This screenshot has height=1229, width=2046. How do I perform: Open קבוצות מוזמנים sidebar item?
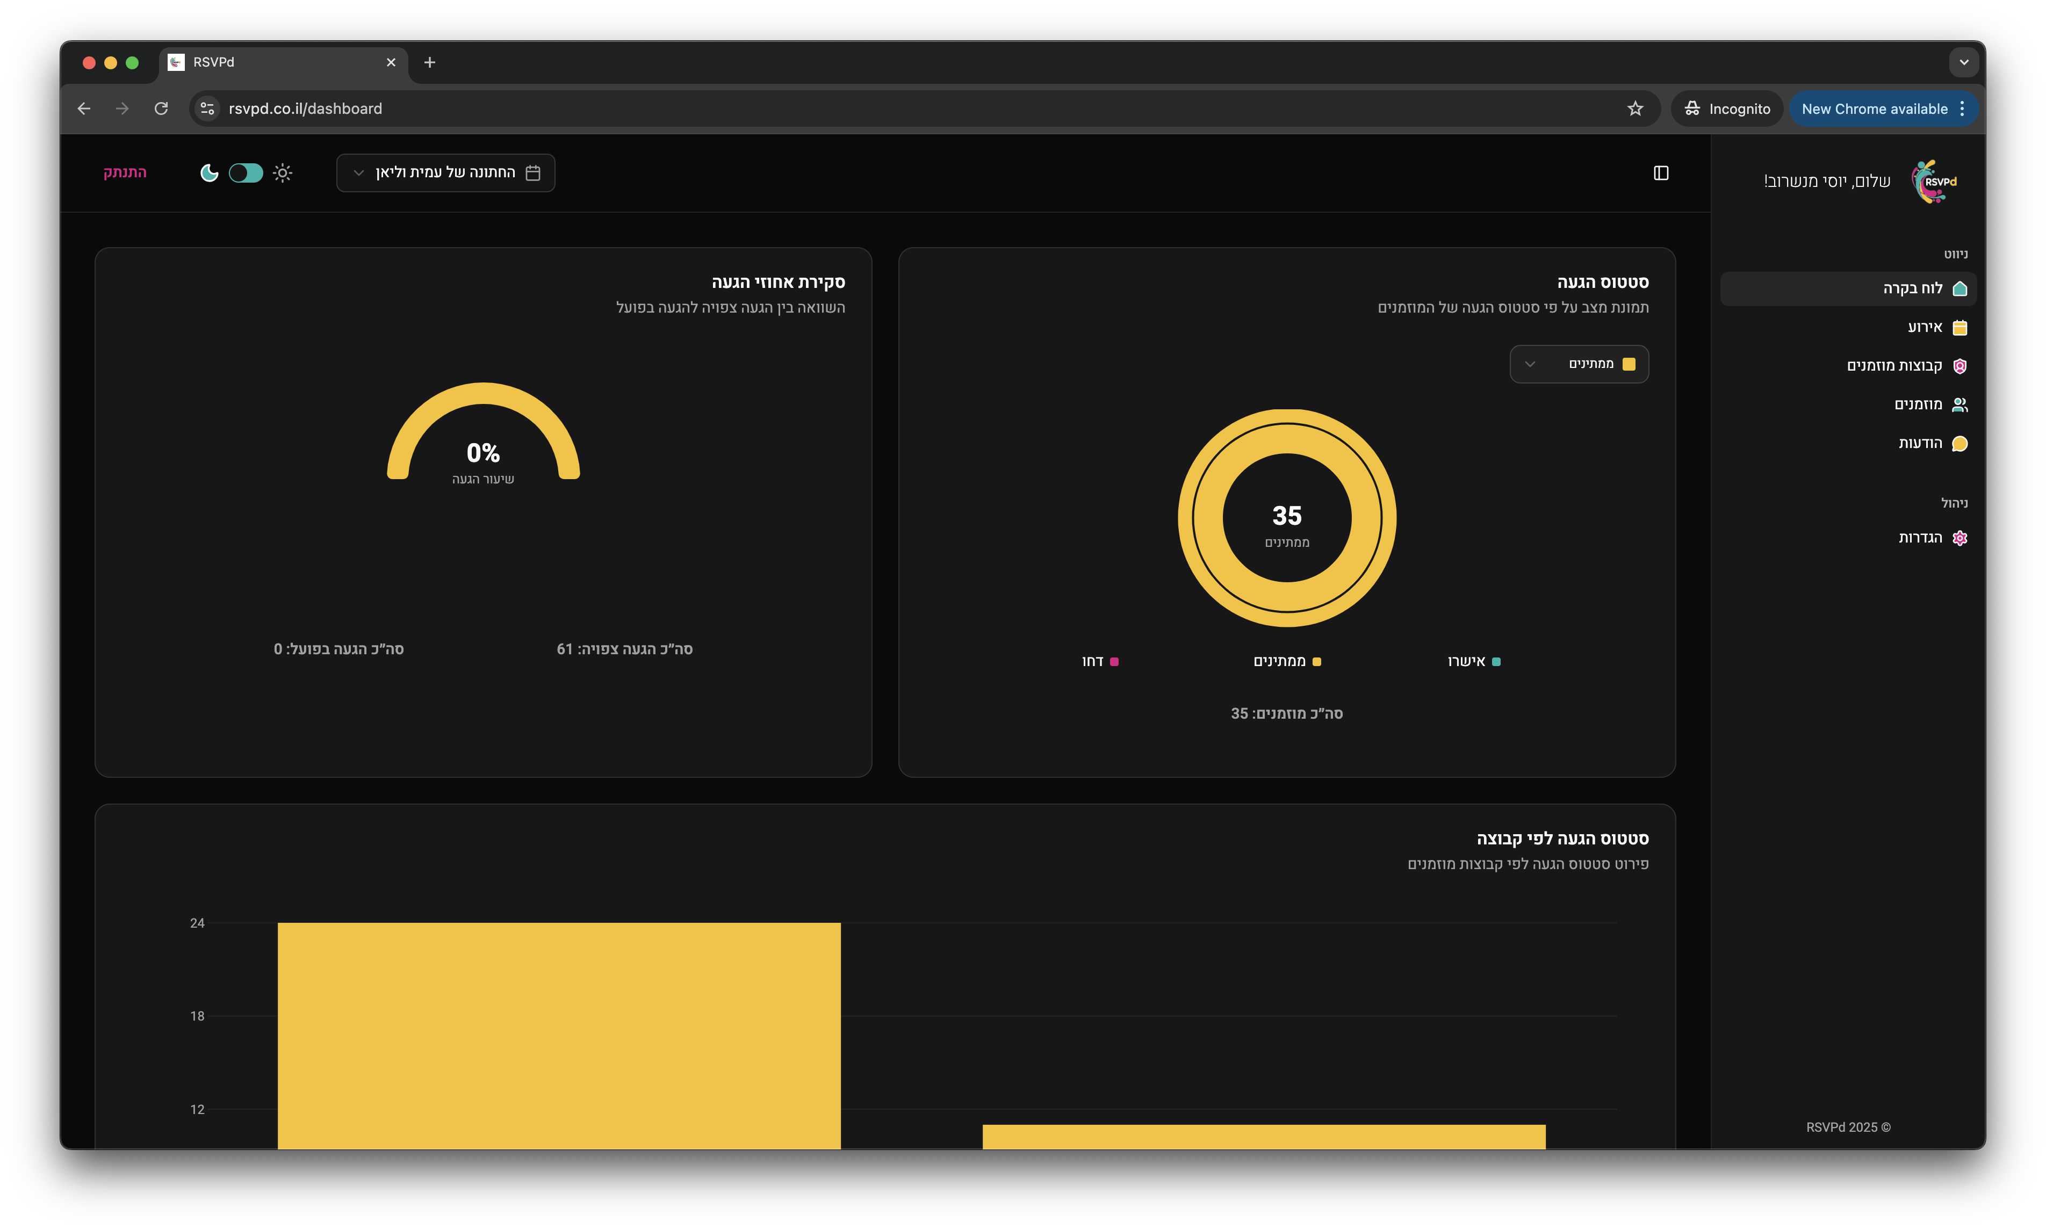pyautogui.click(x=1894, y=366)
